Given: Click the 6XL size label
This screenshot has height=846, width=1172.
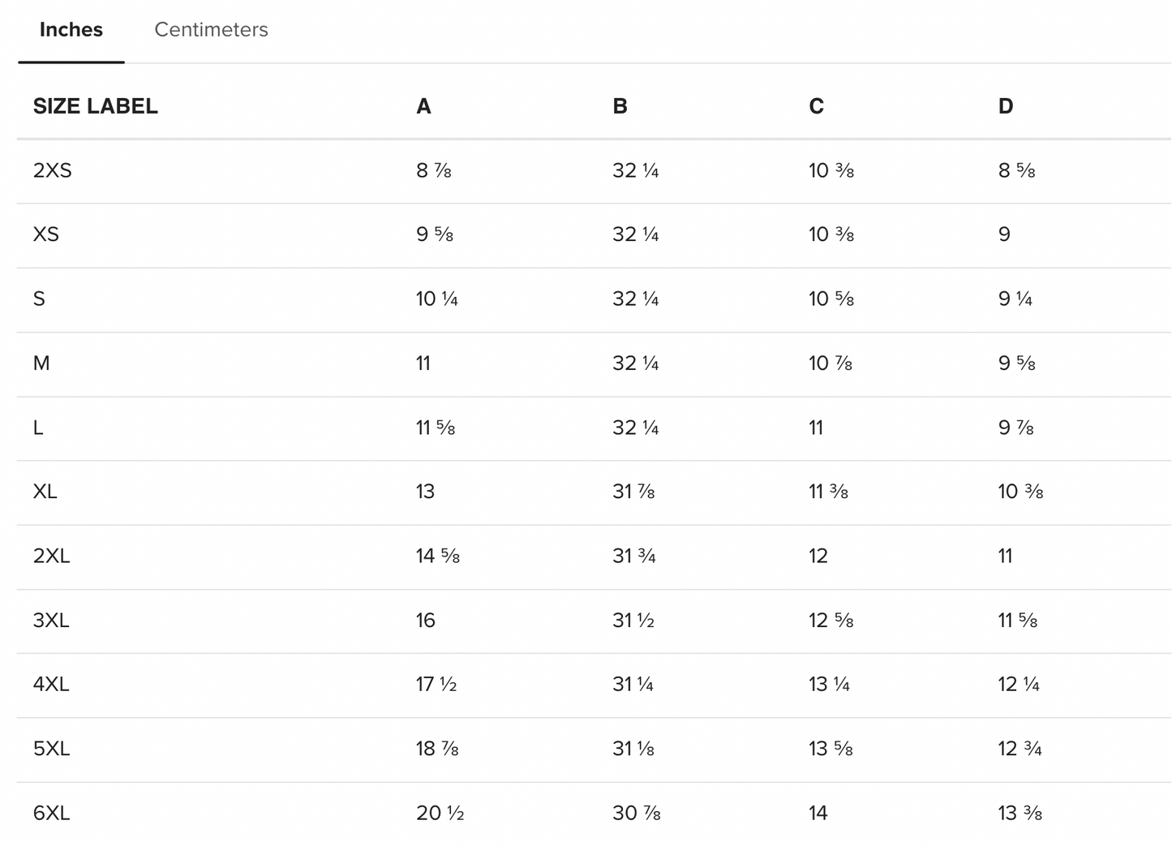Looking at the screenshot, I should coord(51,813).
